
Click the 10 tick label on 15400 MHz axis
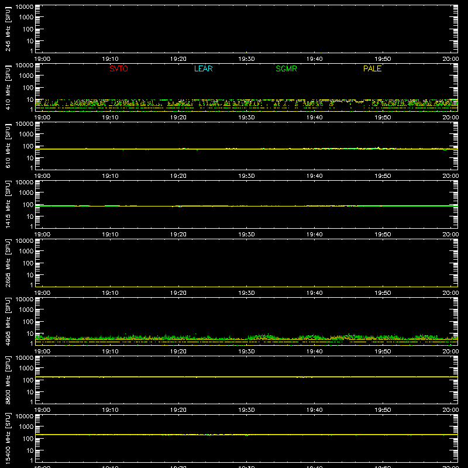[x=30, y=450]
